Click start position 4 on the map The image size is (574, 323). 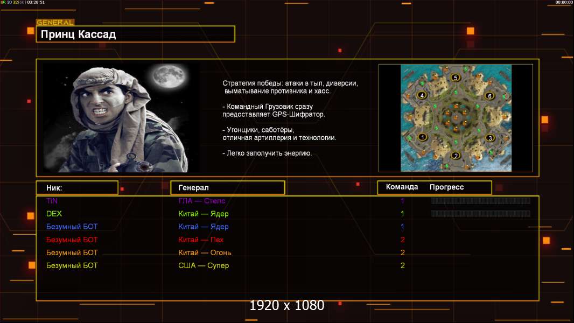point(422,95)
